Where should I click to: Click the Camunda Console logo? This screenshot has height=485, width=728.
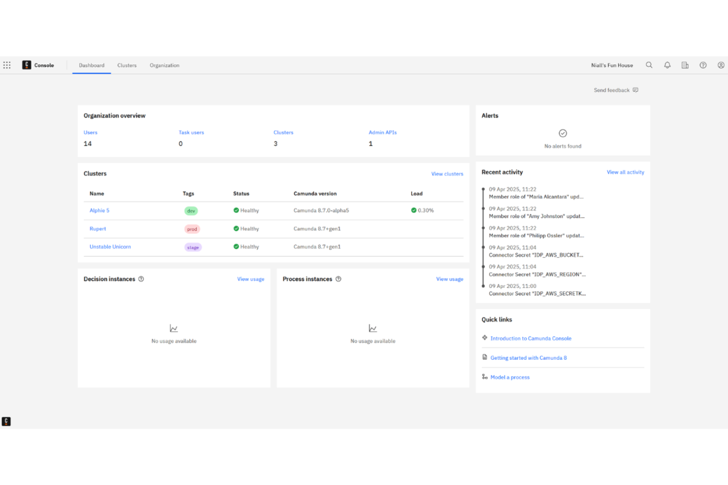coord(27,65)
